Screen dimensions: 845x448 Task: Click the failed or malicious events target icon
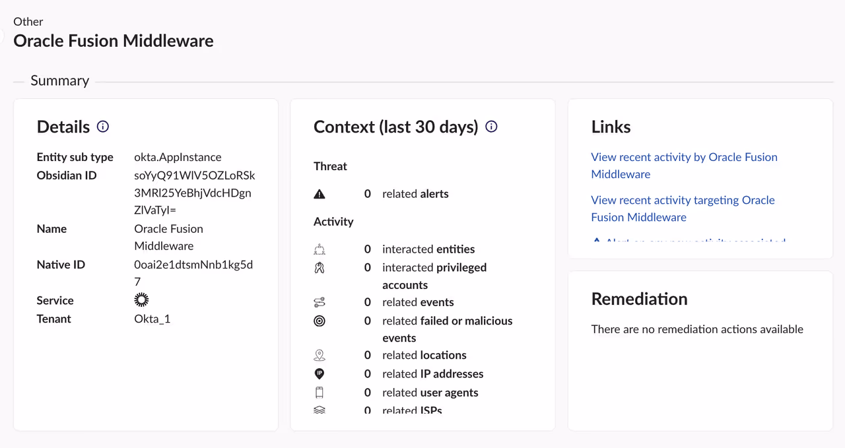click(x=320, y=321)
